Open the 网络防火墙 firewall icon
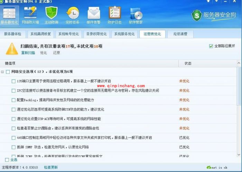The width and height of the screenshot is (242, 172). [30, 15]
